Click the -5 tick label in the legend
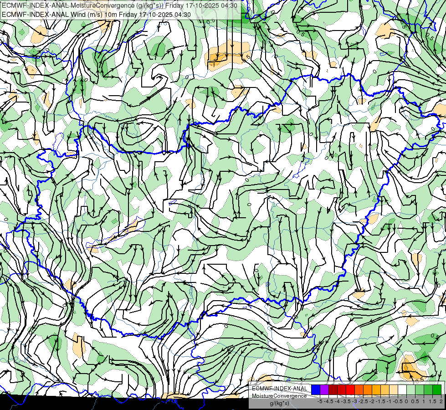This screenshot has height=410, width=446. (320, 401)
